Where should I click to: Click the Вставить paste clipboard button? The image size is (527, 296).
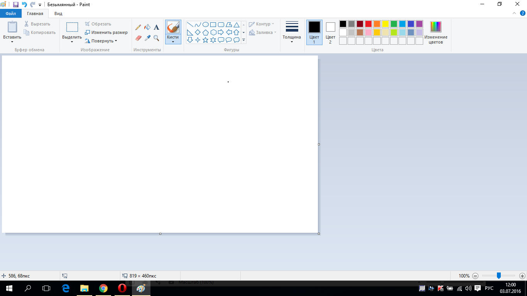point(12,27)
